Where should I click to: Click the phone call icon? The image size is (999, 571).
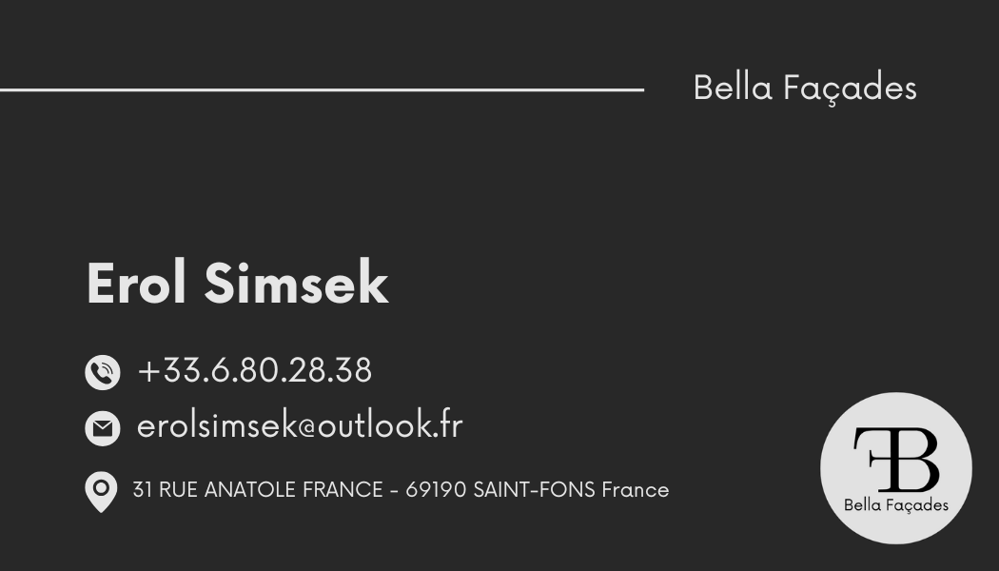point(103,372)
